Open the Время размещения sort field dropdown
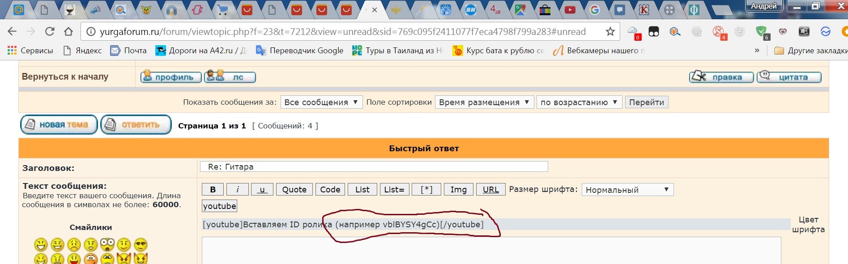 tap(484, 102)
